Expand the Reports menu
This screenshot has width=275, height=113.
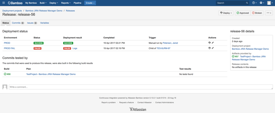[66, 3]
